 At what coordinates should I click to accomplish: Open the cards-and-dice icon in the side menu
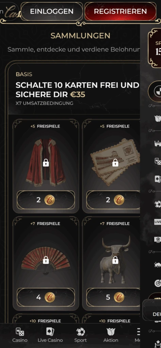click(x=158, y=161)
